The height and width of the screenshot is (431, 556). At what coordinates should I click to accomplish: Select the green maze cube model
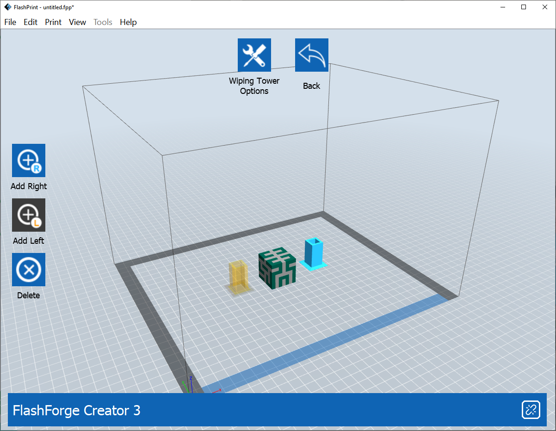pyautogui.click(x=277, y=269)
